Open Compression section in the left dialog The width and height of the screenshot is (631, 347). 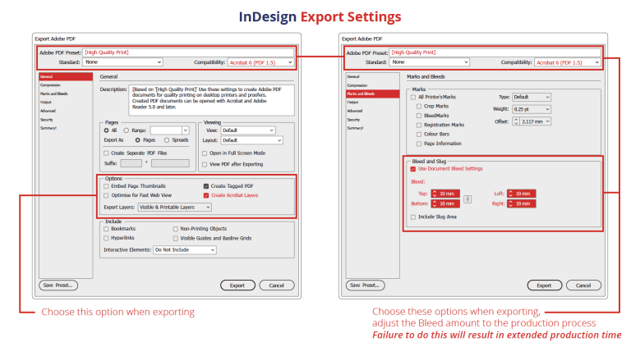(50, 85)
